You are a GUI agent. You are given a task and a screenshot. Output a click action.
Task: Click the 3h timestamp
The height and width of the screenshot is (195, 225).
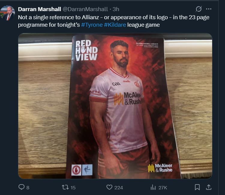(116, 9)
